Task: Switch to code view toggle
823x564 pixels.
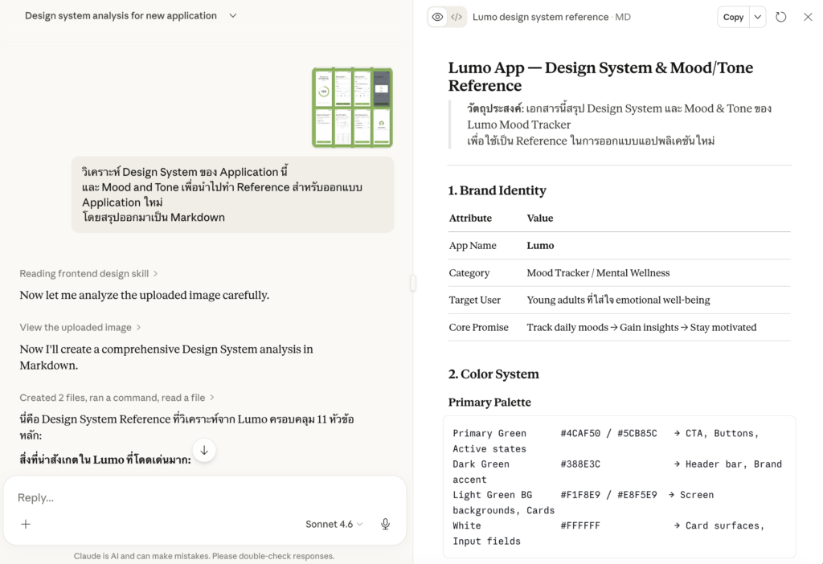Action: (457, 17)
